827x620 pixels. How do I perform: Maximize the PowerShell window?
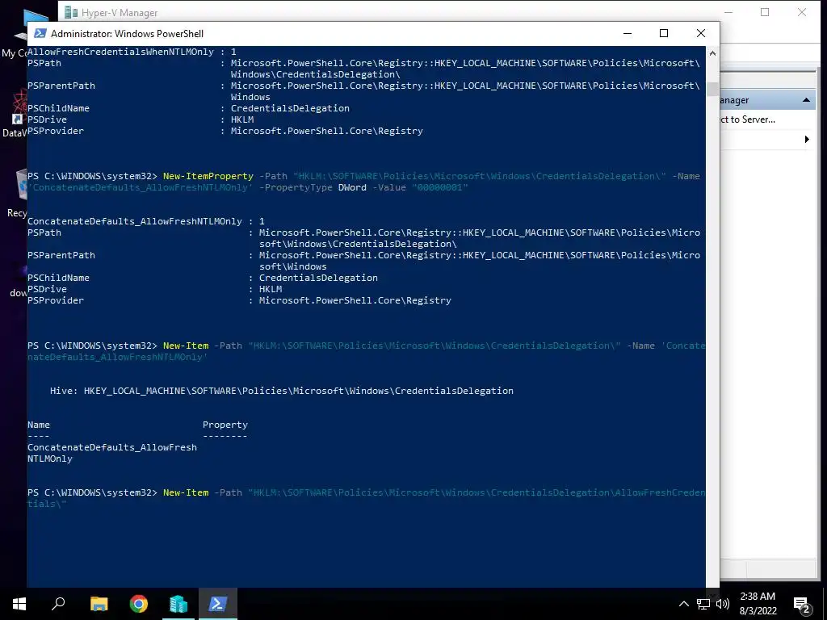click(x=664, y=33)
